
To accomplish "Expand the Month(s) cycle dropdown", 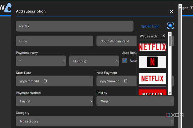I will (94, 61).
